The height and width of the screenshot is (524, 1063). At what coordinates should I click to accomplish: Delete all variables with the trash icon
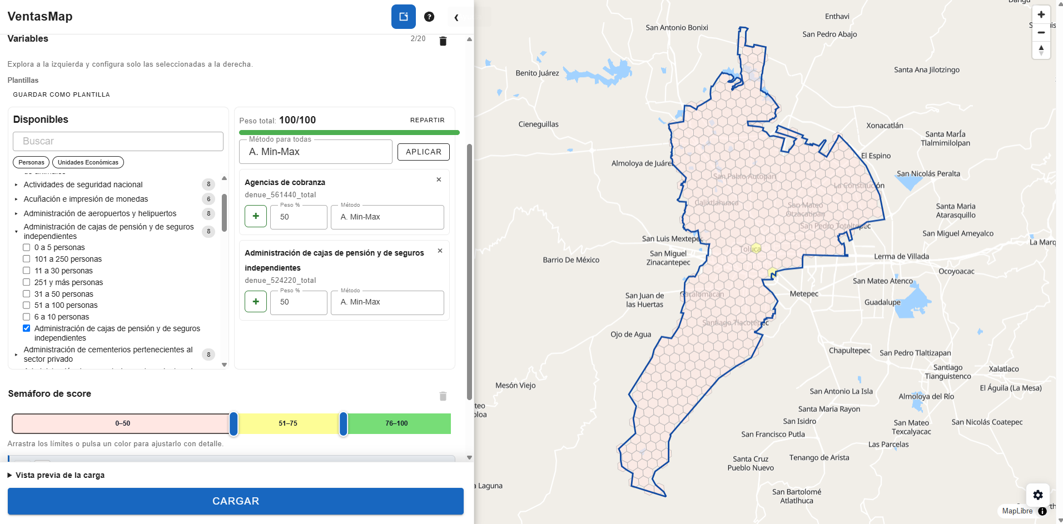443,41
